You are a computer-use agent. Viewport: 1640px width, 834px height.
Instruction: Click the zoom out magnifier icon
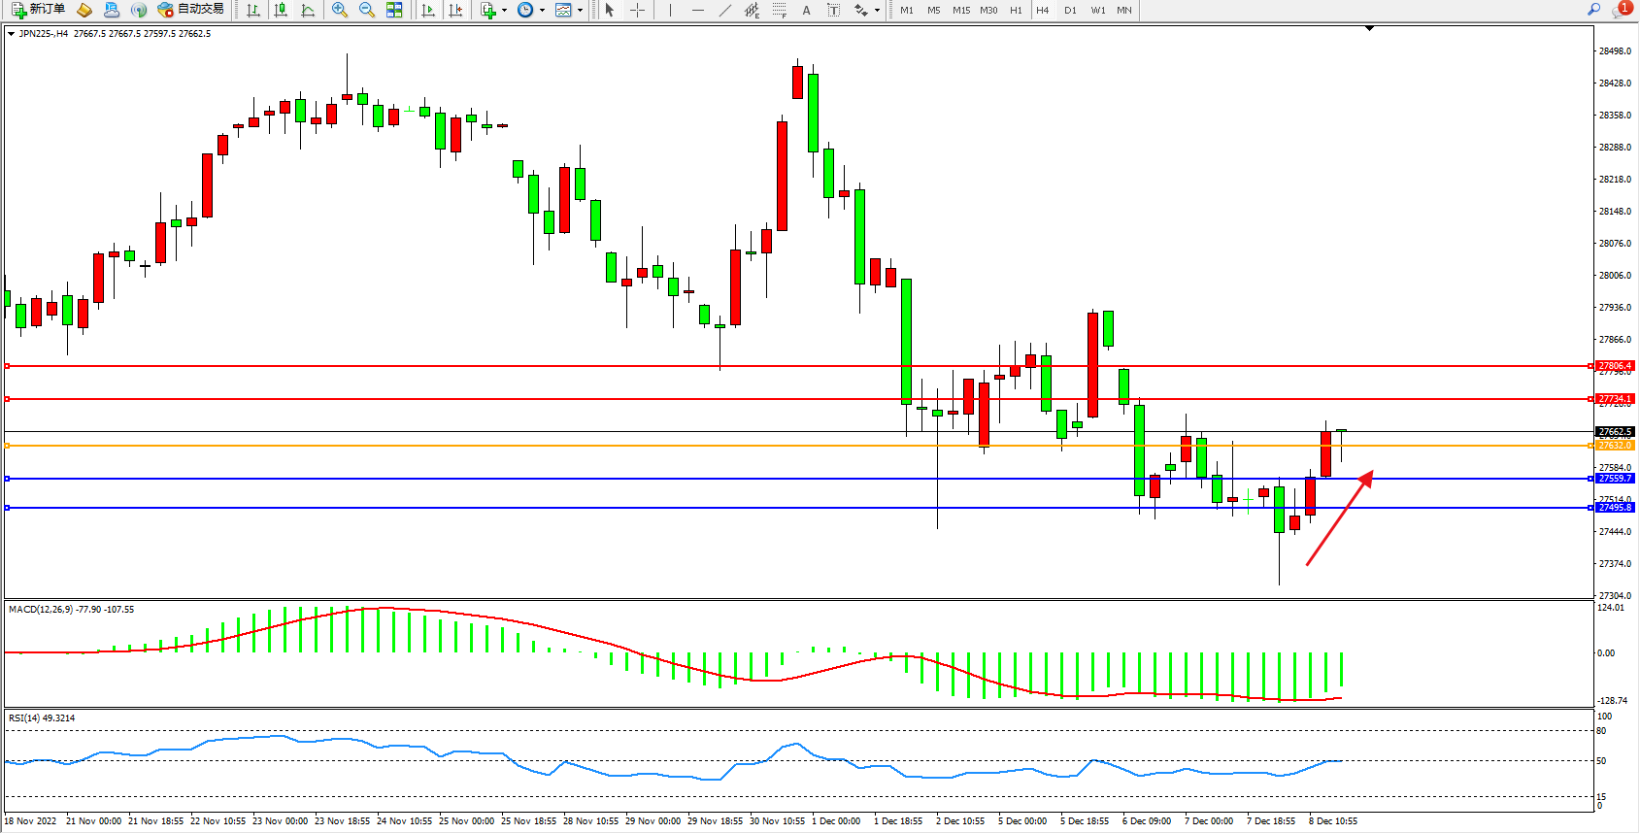(x=367, y=10)
